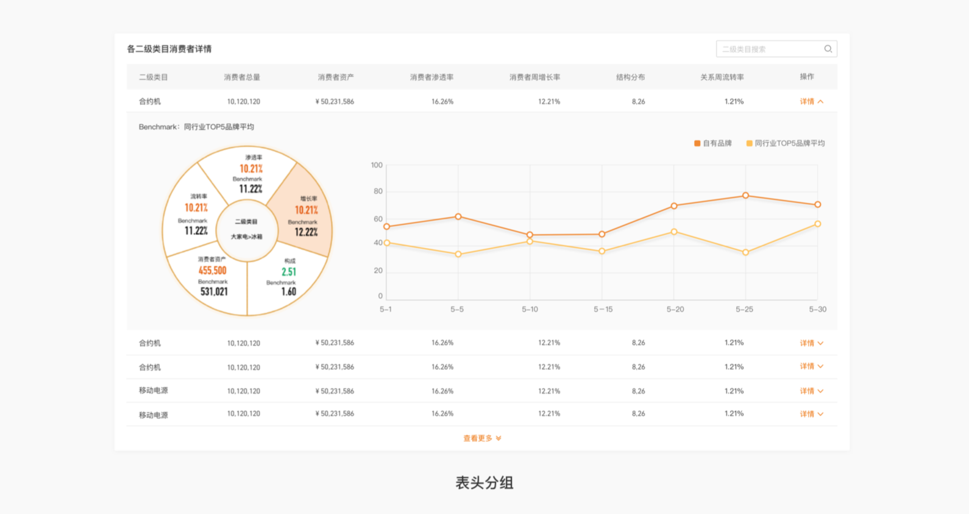
Task: Click the orange line data point at 5-5
Action: tap(458, 216)
